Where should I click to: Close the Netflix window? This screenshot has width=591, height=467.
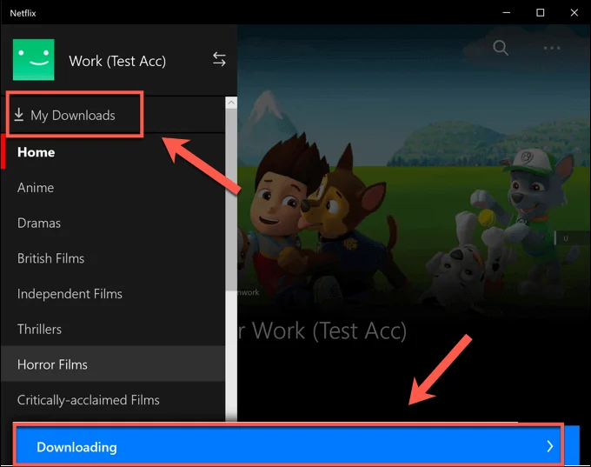(x=574, y=12)
